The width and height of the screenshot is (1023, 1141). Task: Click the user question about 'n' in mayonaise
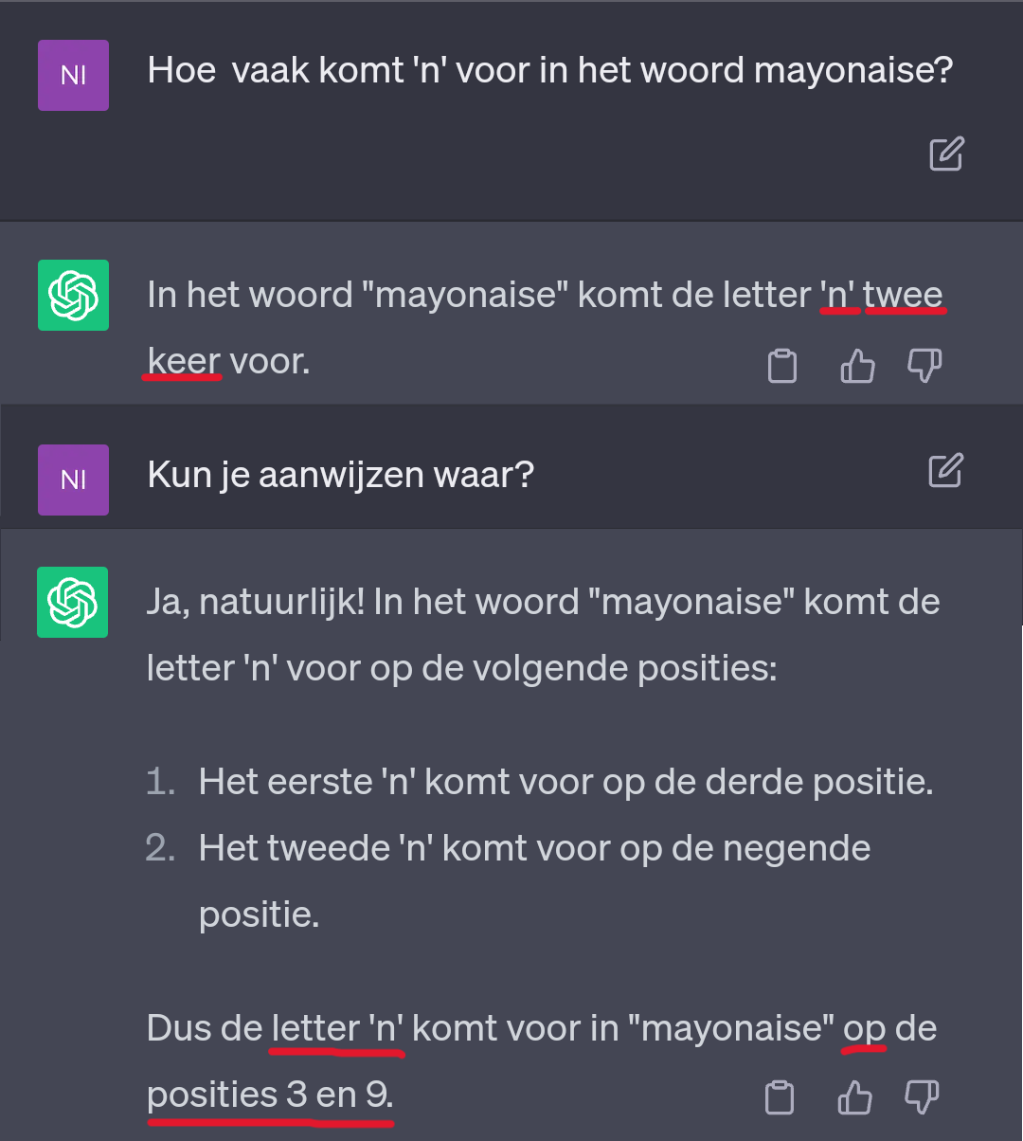(549, 70)
